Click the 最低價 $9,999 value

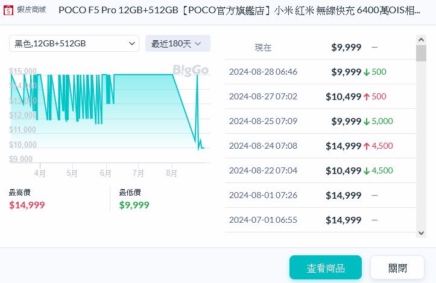pyautogui.click(x=134, y=205)
